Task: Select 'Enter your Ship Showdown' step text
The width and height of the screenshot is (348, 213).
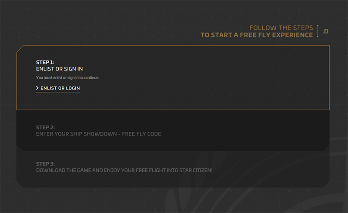Action: pyautogui.click(x=99, y=134)
